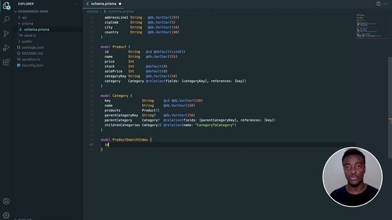The image size is (392, 220).
Task: Select schema.prisma in the file tree
Action: (37, 29)
